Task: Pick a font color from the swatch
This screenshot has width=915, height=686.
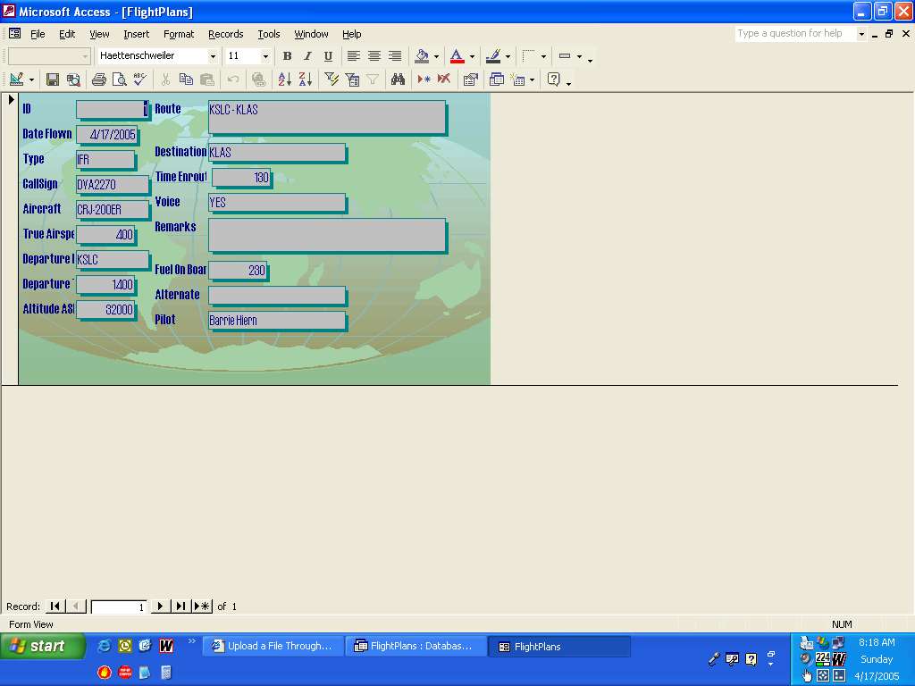Action: click(457, 56)
